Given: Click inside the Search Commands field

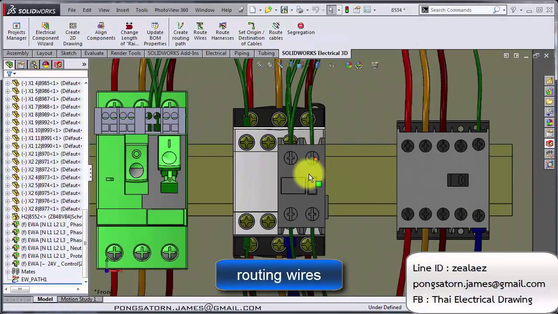Looking at the screenshot, I should pos(461,10).
